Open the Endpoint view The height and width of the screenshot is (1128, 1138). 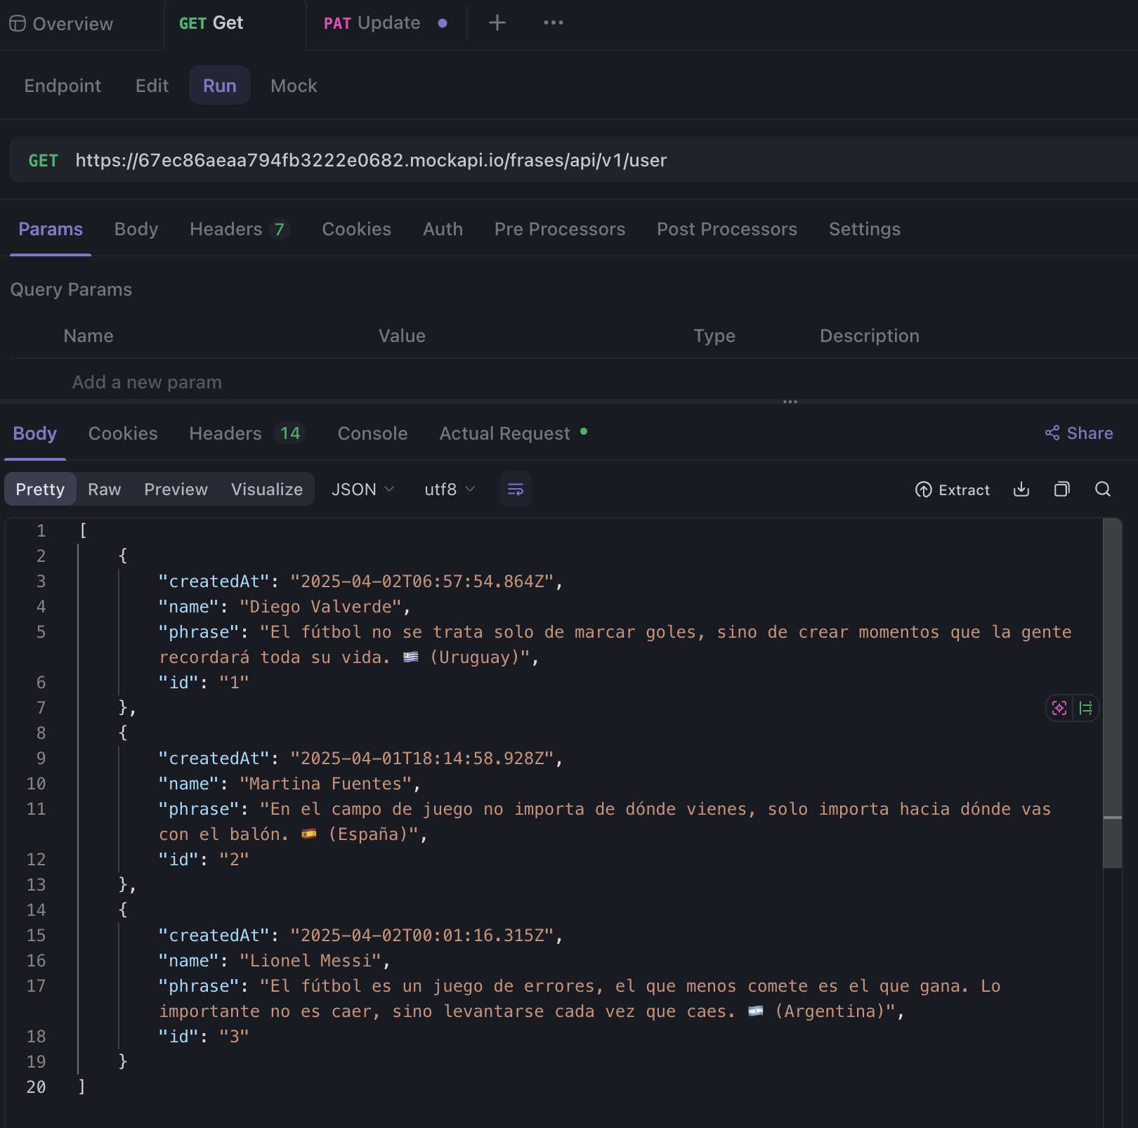pos(63,86)
